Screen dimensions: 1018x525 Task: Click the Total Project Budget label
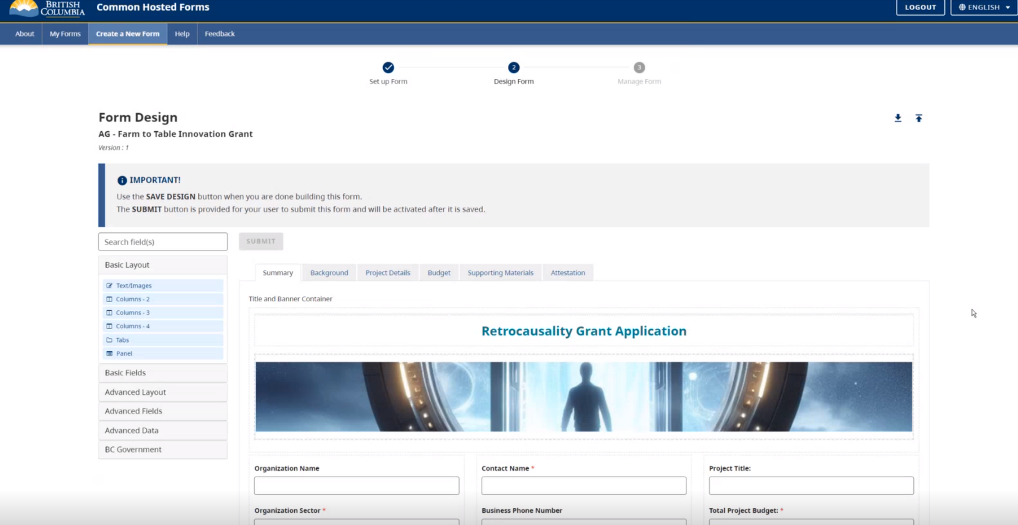pos(743,510)
